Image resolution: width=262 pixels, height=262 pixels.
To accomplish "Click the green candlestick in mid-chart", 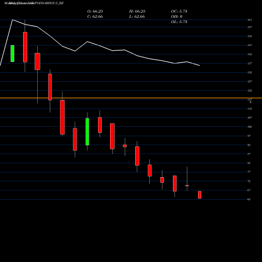I will click(x=87, y=132).
